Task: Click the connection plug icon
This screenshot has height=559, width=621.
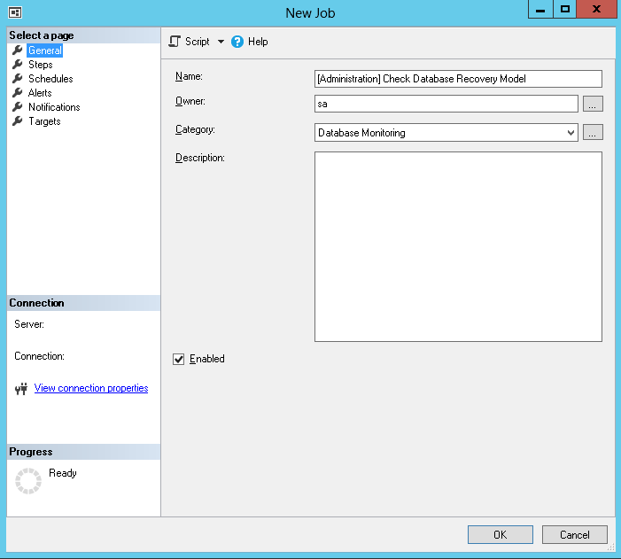Action: pyautogui.click(x=21, y=389)
